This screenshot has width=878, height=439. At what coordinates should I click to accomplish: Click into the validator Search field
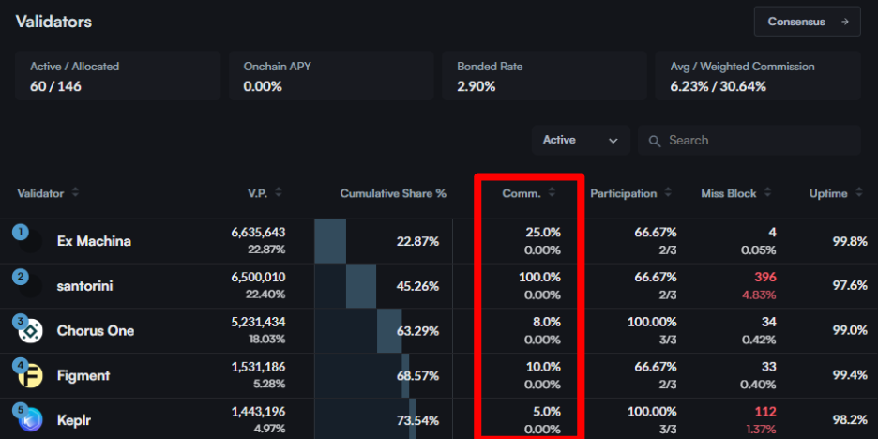point(749,140)
